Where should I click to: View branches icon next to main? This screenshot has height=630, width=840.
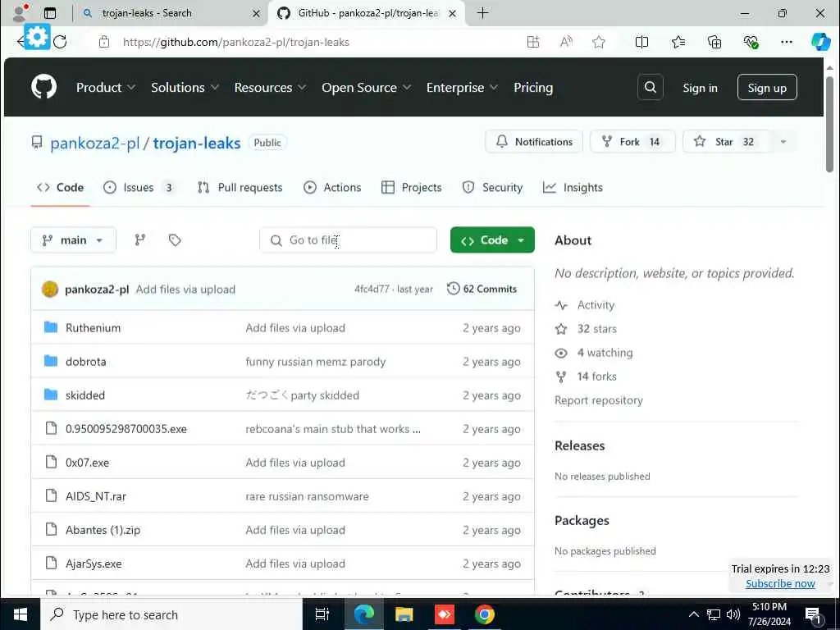point(139,240)
